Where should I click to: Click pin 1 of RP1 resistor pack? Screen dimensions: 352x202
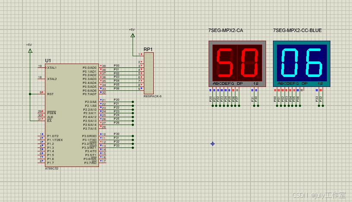coord(140,54)
